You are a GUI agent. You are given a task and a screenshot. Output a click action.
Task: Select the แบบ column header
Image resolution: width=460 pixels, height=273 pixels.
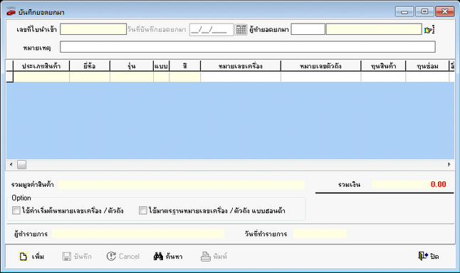[x=162, y=66]
